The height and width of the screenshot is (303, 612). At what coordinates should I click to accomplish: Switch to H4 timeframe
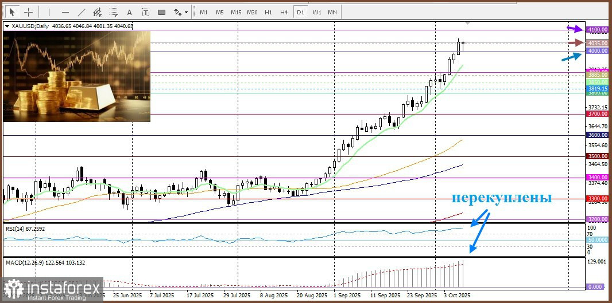coord(284,12)
